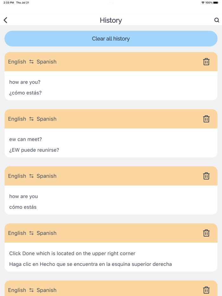
Task: Tap the swap arrows on the bottom card header
Action: 31,290
